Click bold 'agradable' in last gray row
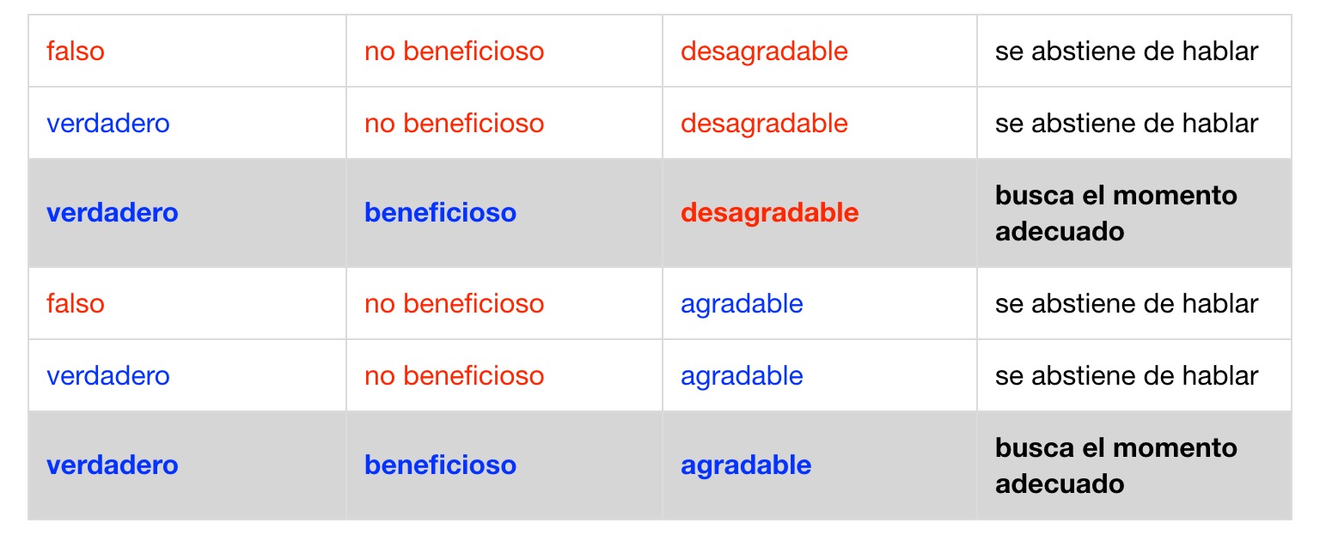 [746, 465]
